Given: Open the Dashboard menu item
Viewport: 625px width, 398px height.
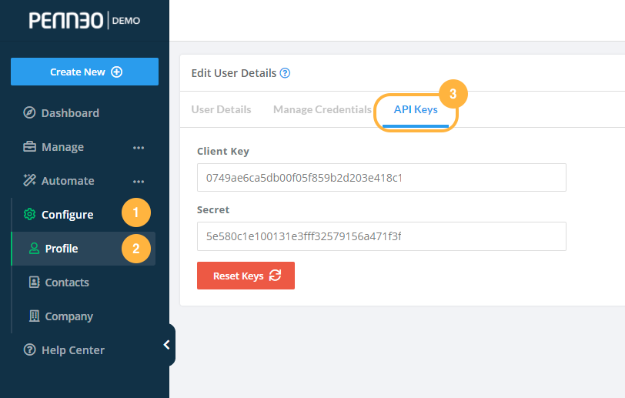Looking at the screenshot, I should [x=70, y=113].
